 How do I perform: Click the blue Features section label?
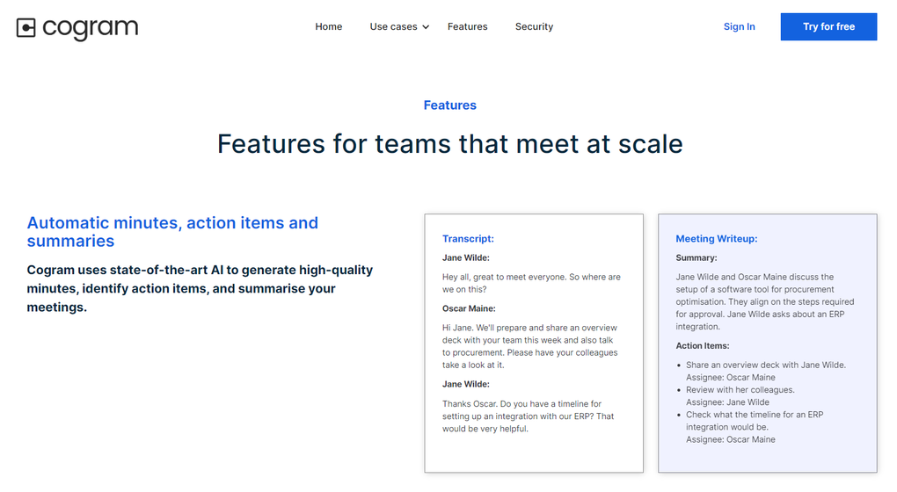449,105
